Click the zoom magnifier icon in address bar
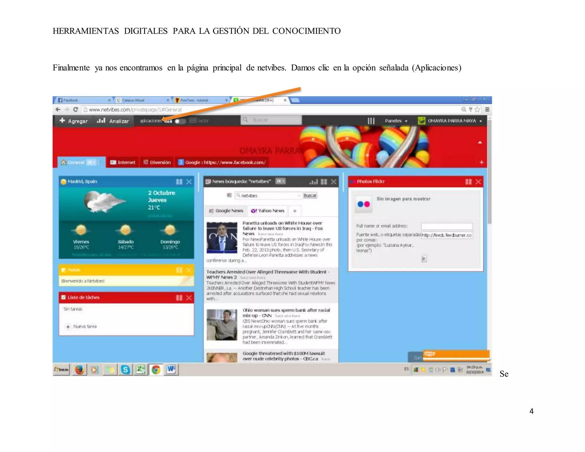Image resolution: width=585 pixels, height=452 pixels. (x=464, y=109)
